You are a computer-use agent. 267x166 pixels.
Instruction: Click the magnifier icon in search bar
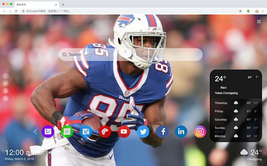(x=64, y=54)
